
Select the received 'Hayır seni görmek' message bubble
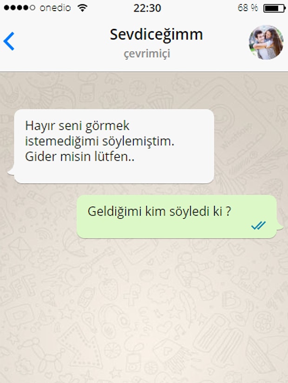click(x=114, y=146)
